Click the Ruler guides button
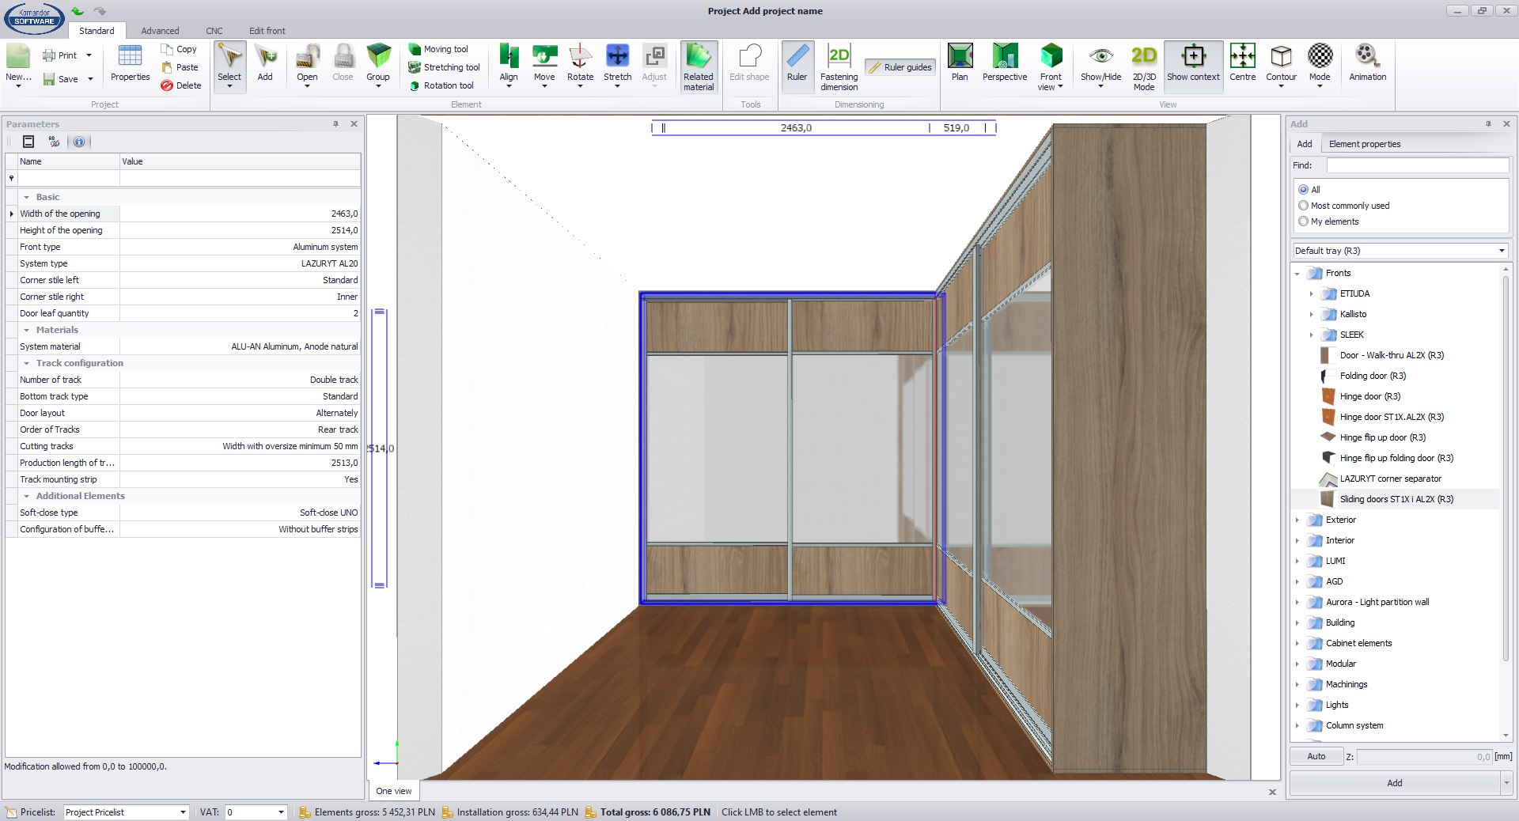The image size is (1519, 821). 900,67
